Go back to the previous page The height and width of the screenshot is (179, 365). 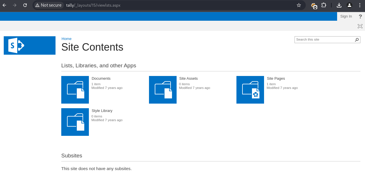coord(4,5)
